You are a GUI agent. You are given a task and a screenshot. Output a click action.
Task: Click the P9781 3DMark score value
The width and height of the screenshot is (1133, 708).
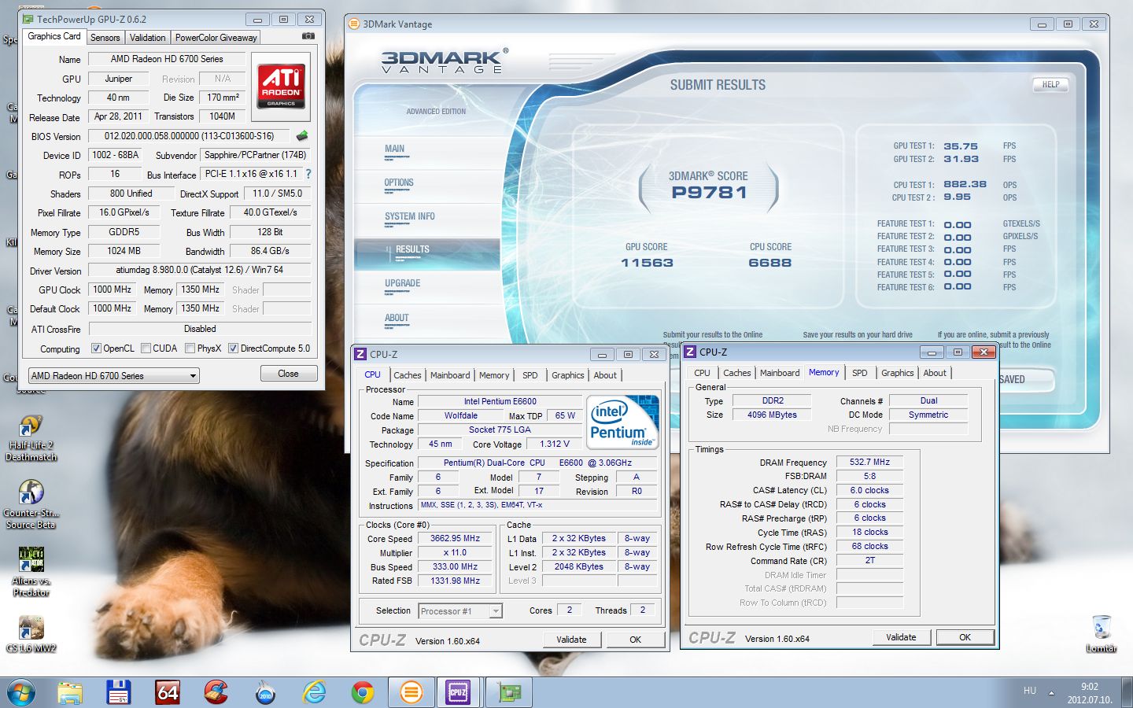[709, 193]
